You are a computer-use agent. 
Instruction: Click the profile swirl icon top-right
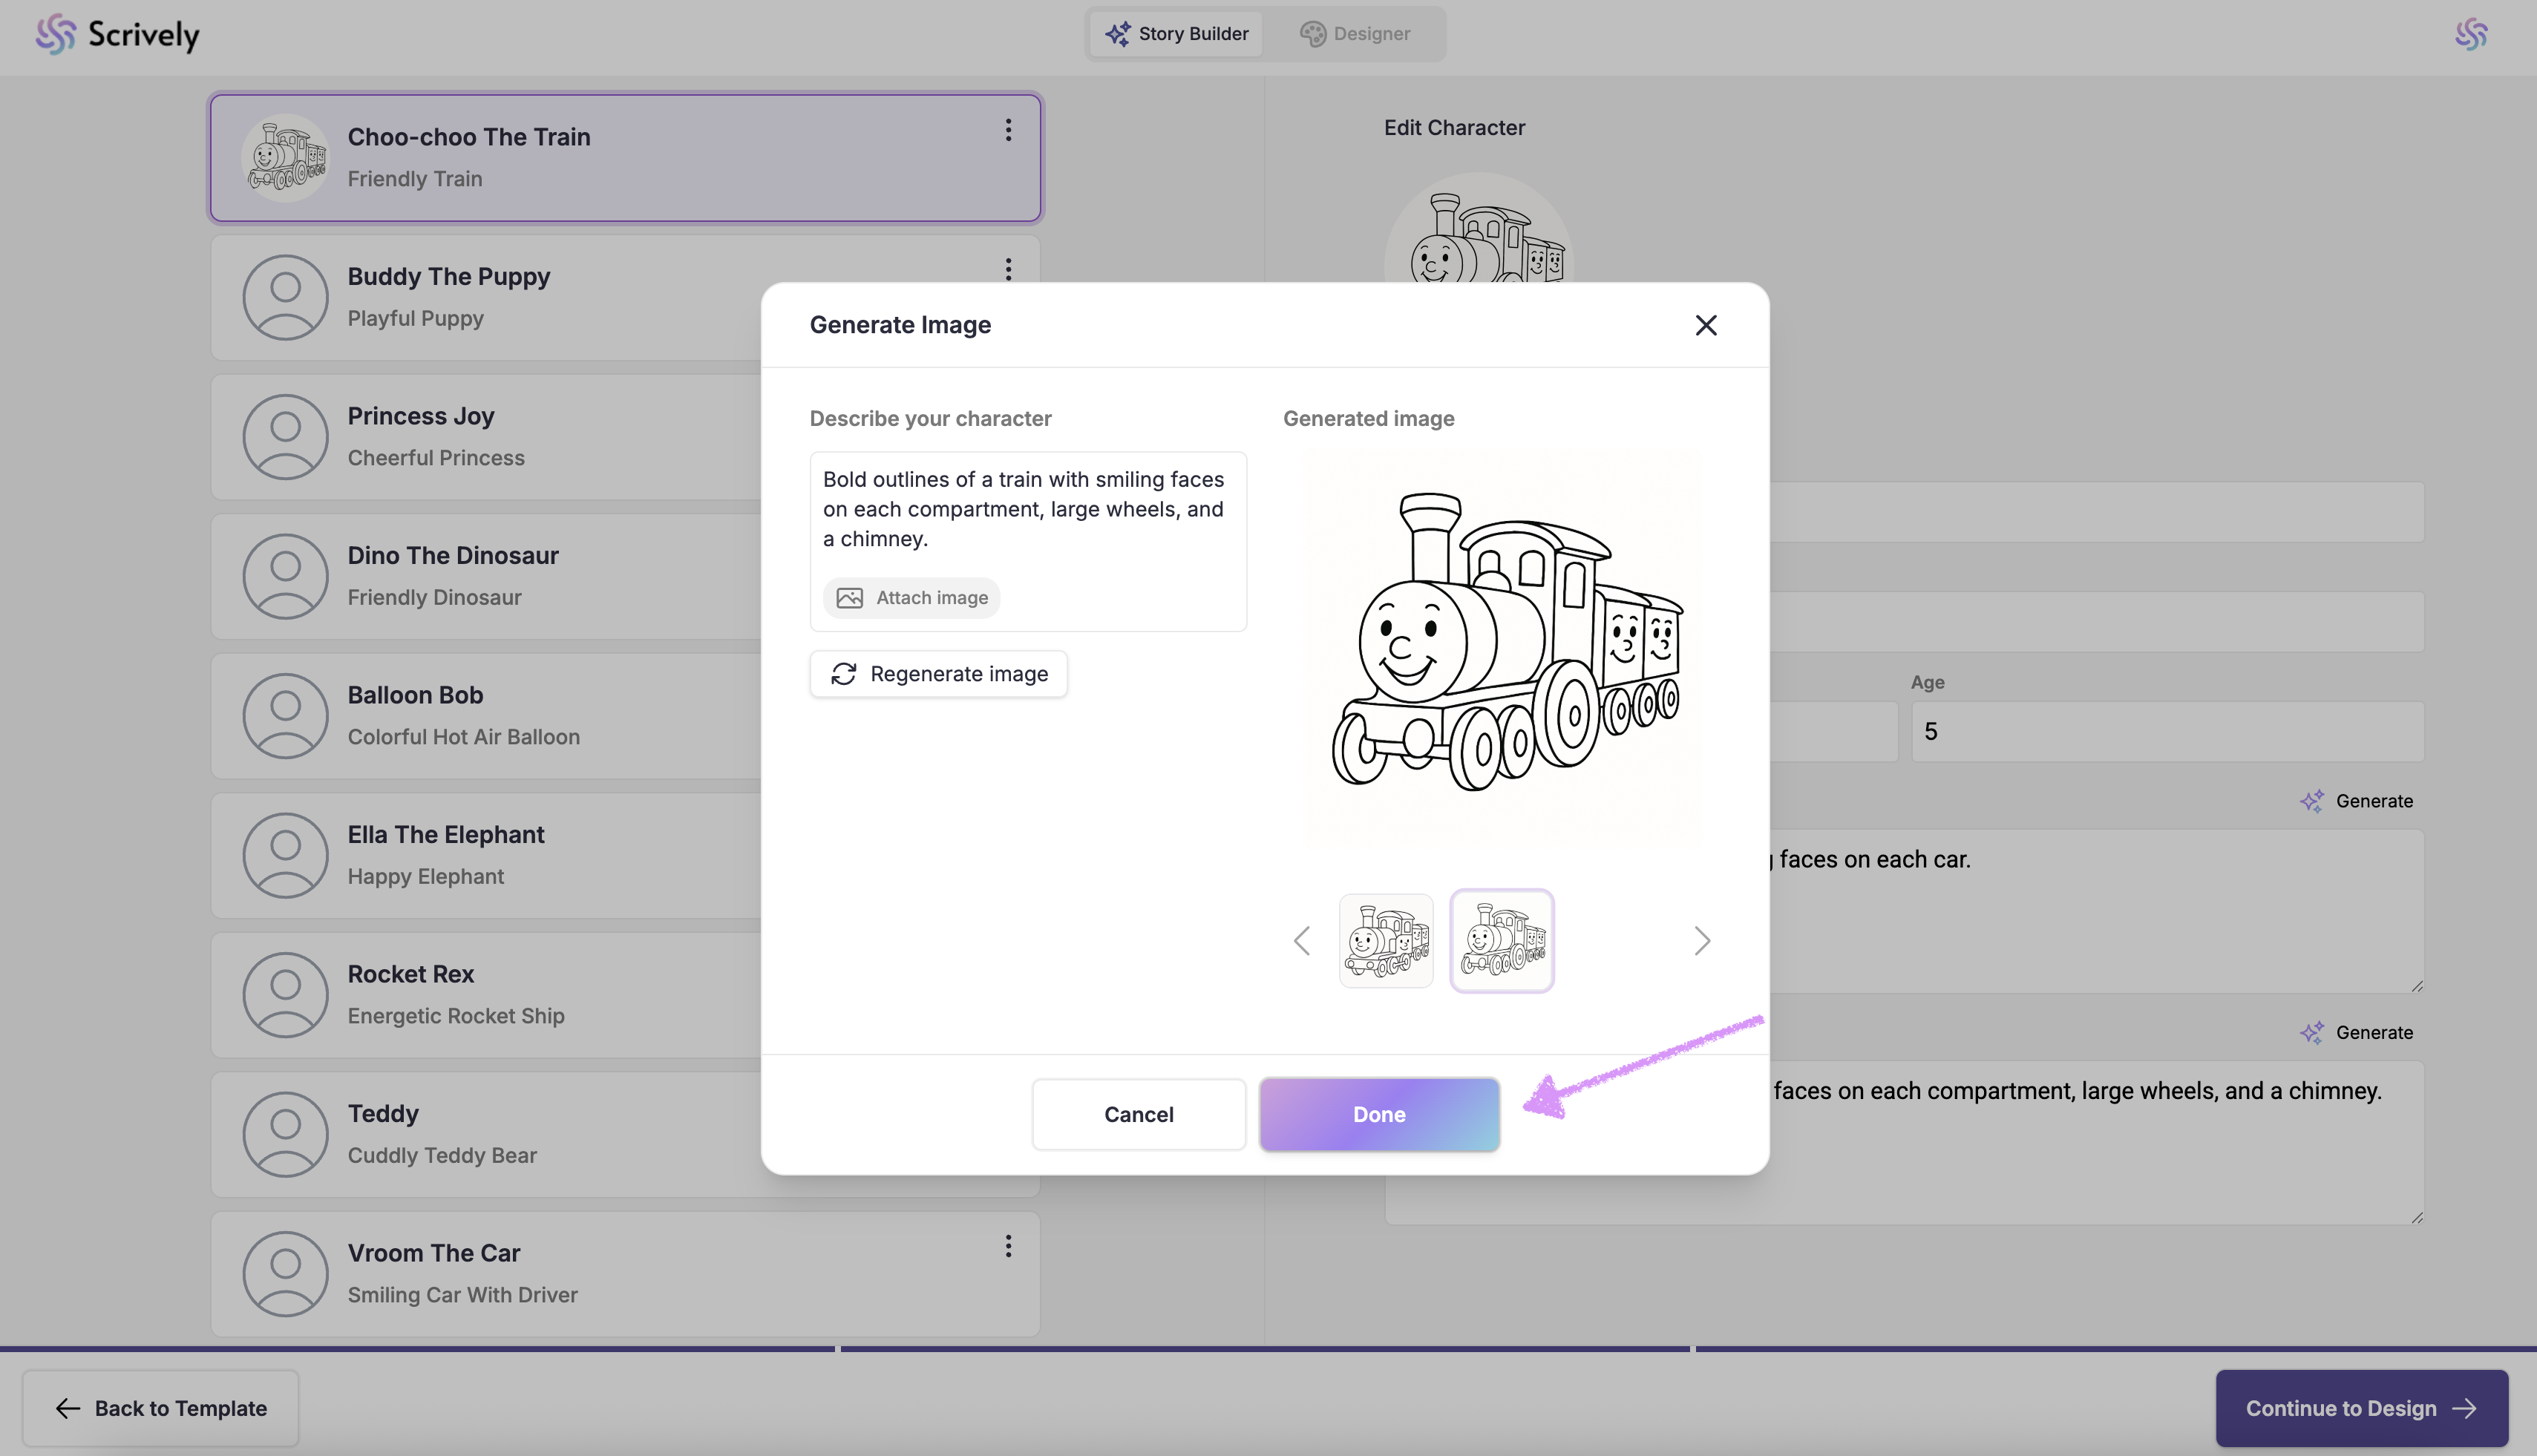(2470, 34)
